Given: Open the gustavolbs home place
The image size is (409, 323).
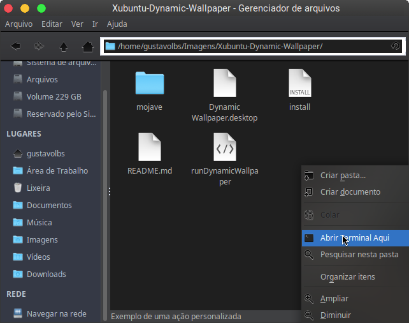Looking at the screenshot, I should click(x=51, y=154).
